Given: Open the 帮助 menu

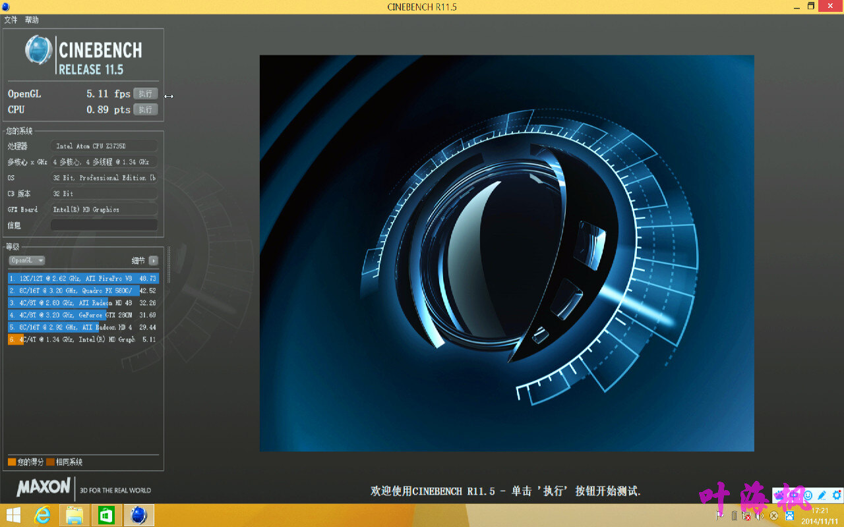Looking at the screenshot, I should (x=32, y=20).
